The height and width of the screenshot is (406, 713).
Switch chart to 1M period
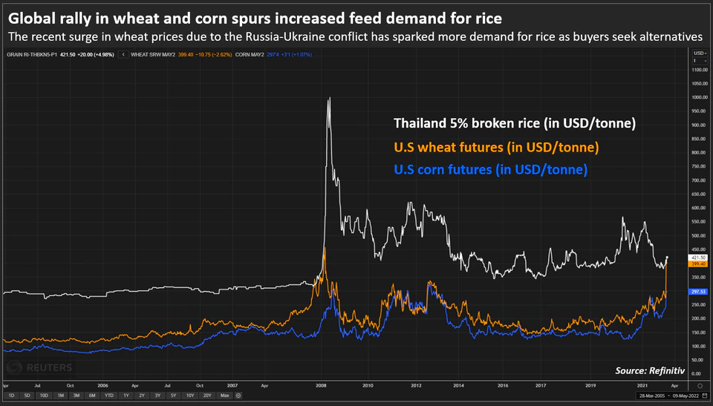click(x=60, y=396)
